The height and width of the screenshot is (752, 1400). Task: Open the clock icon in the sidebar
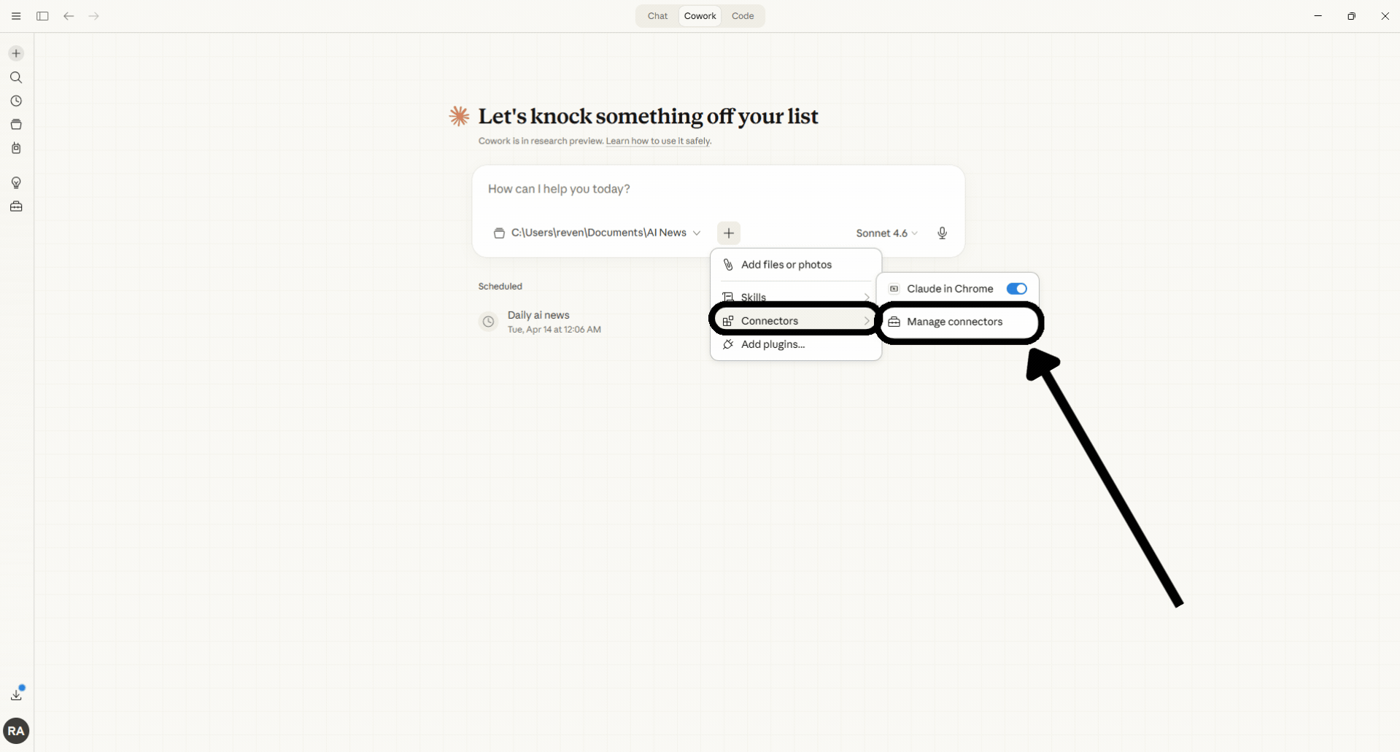[x=16, y=101]
